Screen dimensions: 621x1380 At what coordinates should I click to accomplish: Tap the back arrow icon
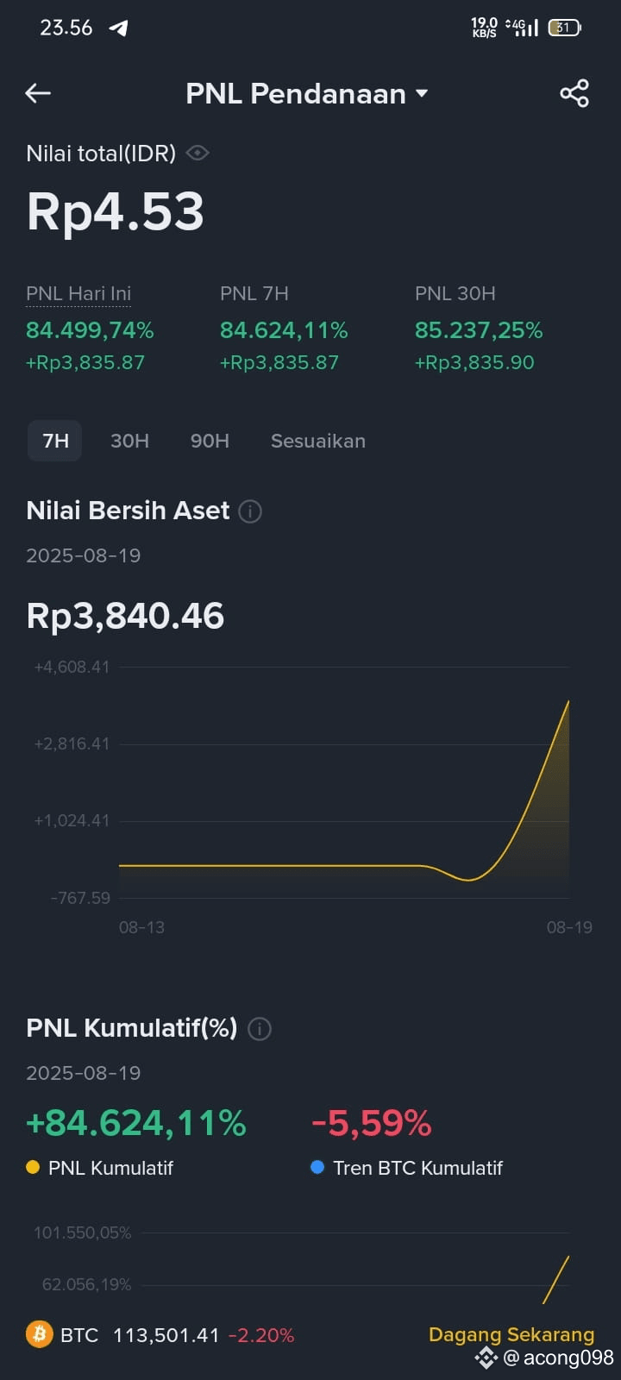[x=38, y=93]
